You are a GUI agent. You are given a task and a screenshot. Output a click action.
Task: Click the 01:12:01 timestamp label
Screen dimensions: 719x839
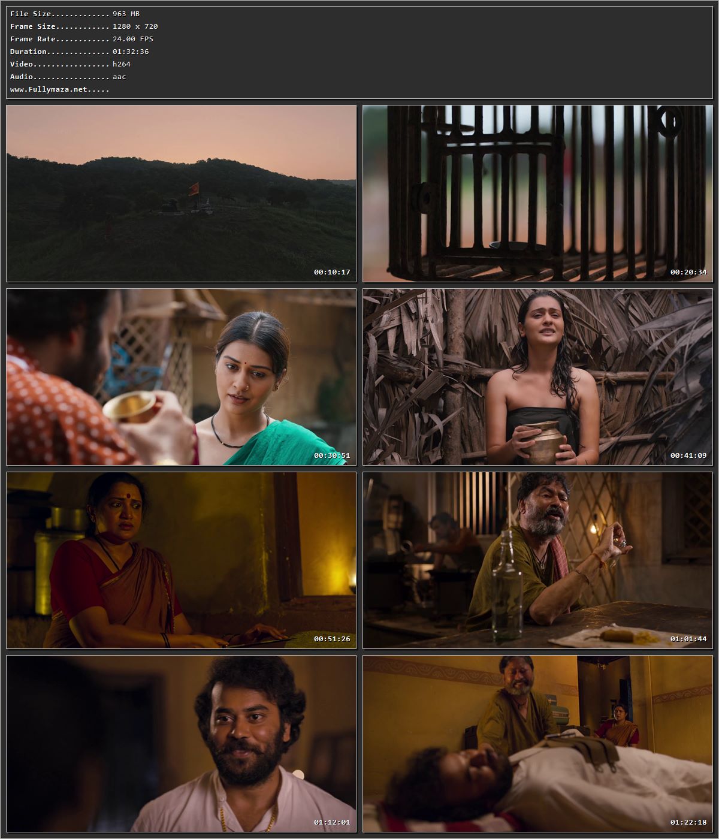point(332,822)
